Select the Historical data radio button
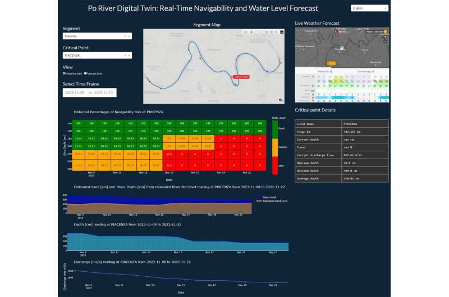The height and width of the screenshot is (297, 449). pyautogui.click(x=64, y=73)
